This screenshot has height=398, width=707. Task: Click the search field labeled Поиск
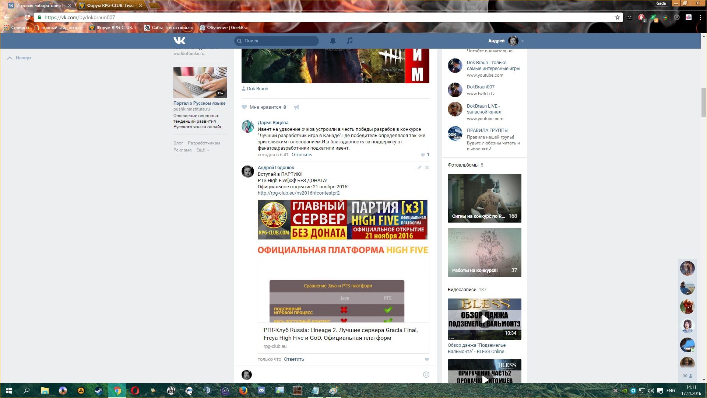click(277, 41)
